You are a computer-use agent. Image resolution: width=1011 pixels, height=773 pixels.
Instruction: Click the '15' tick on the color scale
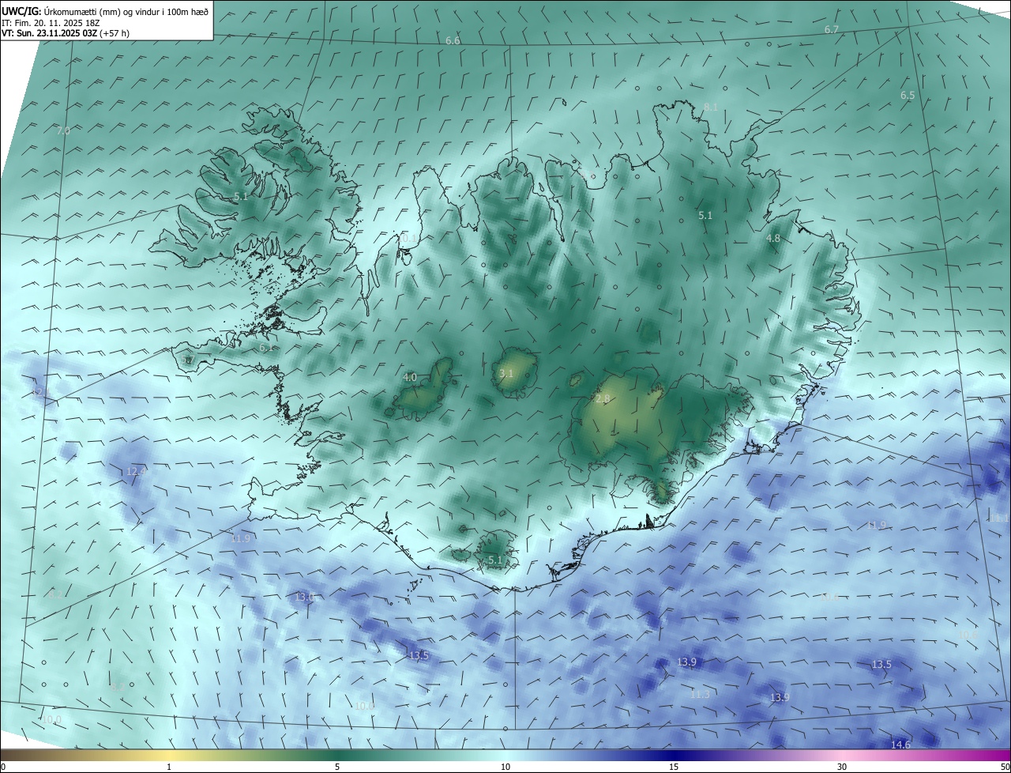674,767
